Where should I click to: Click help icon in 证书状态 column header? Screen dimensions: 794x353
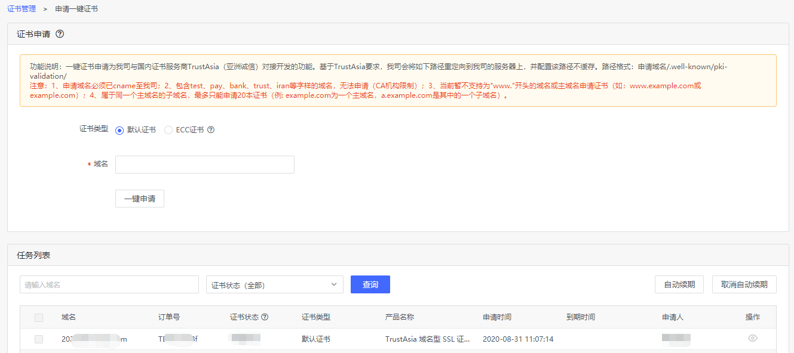265,317
